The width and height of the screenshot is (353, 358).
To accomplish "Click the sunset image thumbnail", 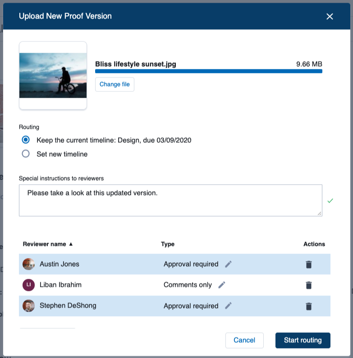I will point(53,75).
